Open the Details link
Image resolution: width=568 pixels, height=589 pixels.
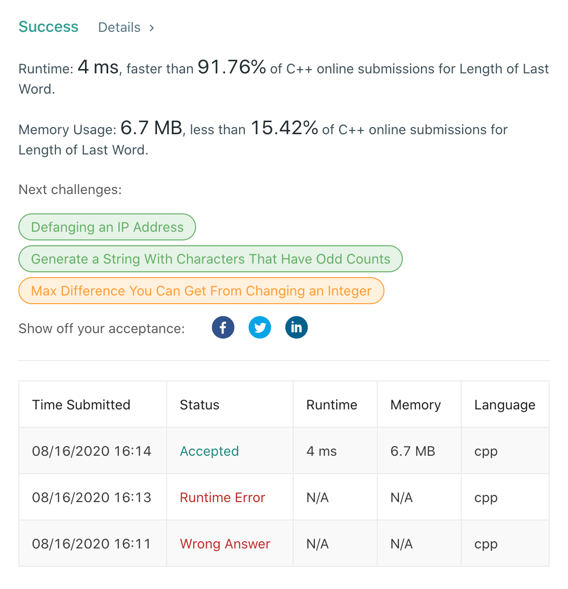click(119, 28)
